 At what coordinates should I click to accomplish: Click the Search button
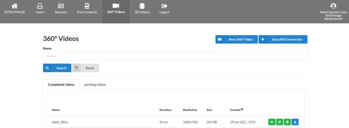[x=57, y=68]
